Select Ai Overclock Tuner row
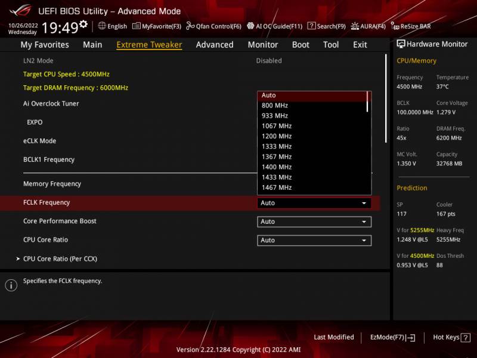This screenshot has height=358, width=477. 51,104
